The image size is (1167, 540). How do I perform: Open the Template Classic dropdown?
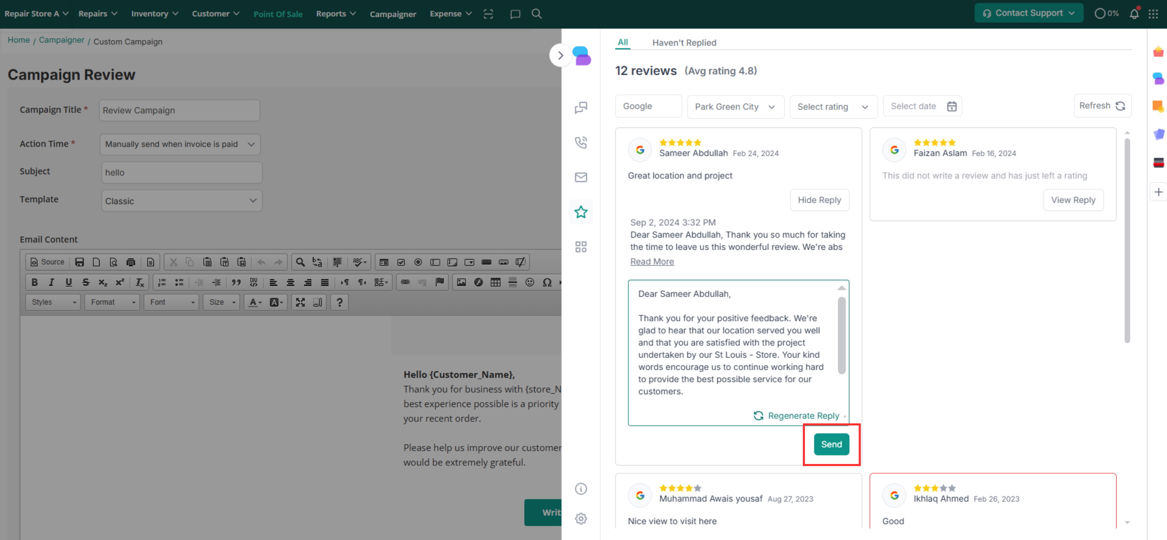click(x=182, y=201)
